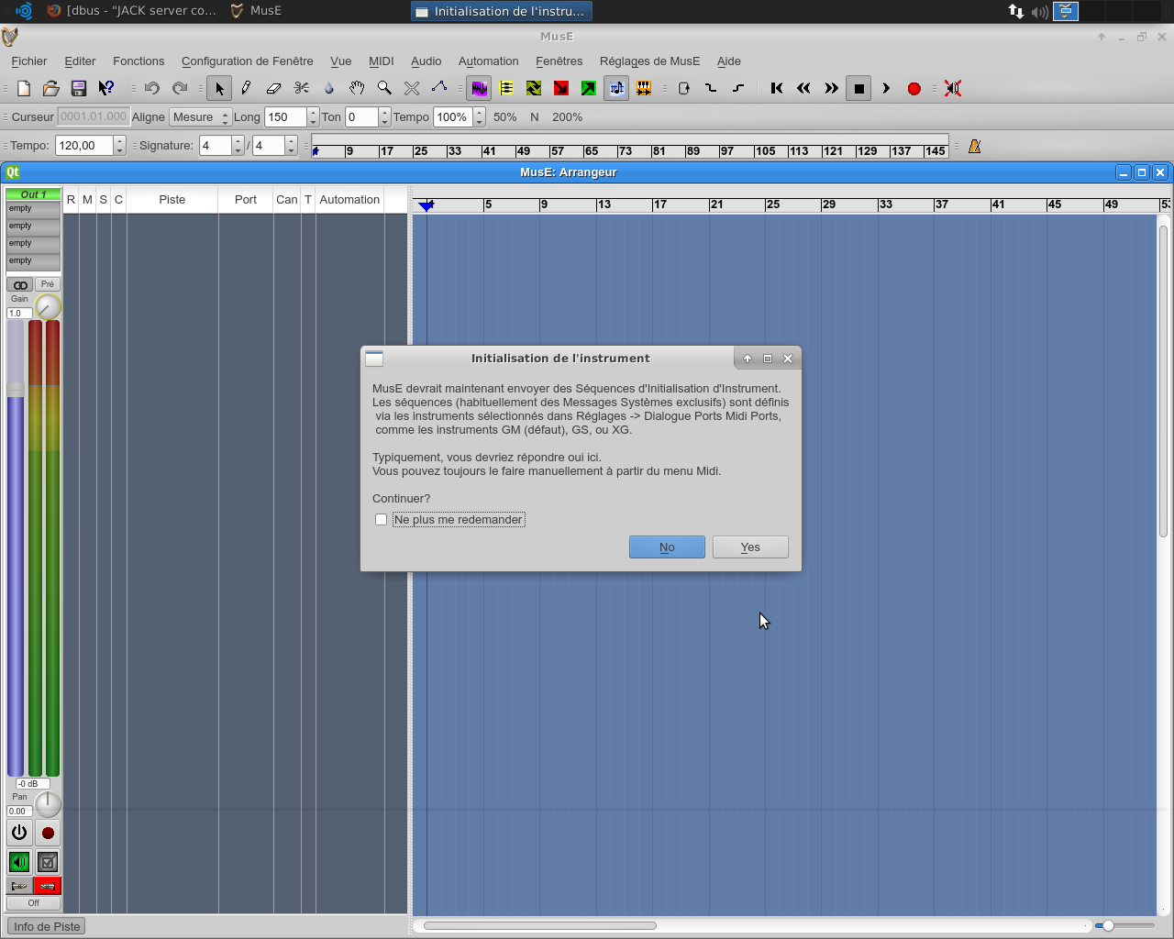The width and height of the screenshot is (1174, 939).
Task: Mute Out 1 with the green speaker button
Action: click(19, 862)
